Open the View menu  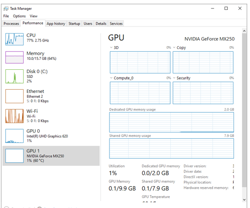[x=33, y=16]
